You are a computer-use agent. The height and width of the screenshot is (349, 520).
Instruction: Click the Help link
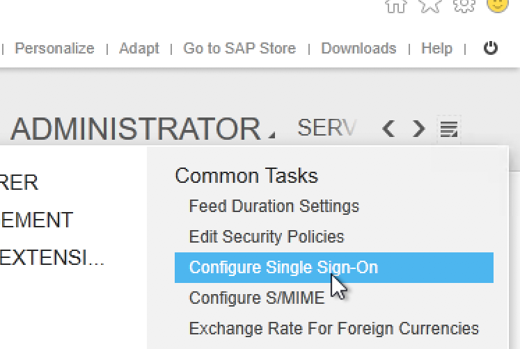tap(436, 49)
